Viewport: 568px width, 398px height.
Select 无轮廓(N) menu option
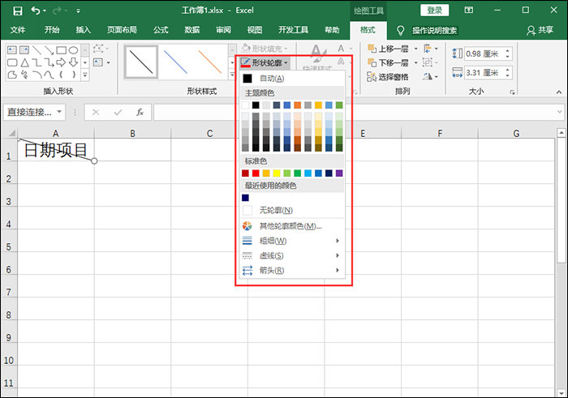click(291, 210)
